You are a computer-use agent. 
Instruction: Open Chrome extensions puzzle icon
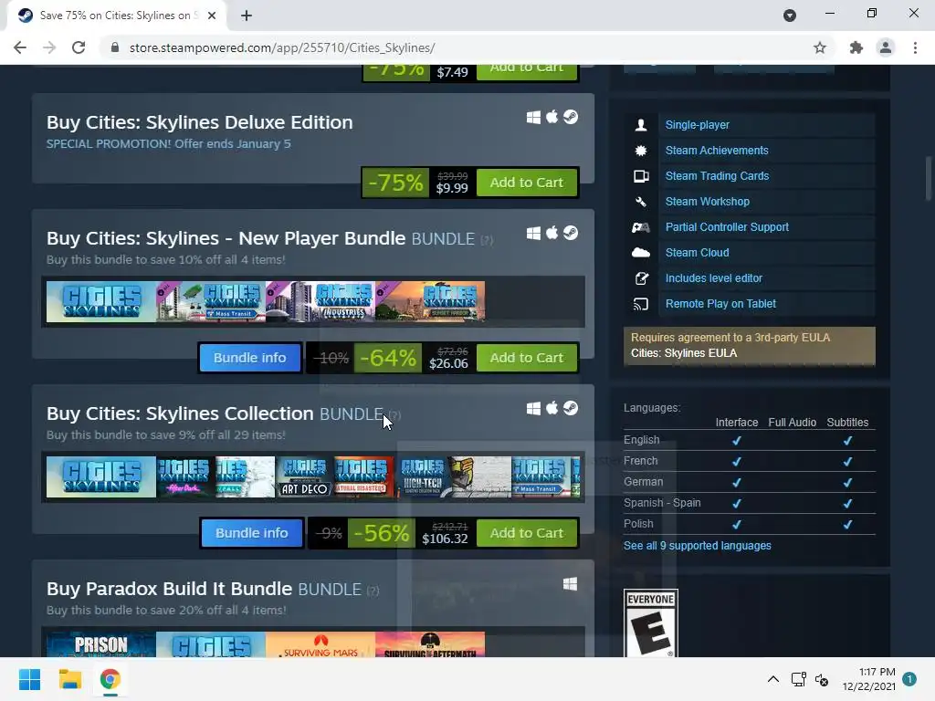pyautogui.click(x=856, y=47)
